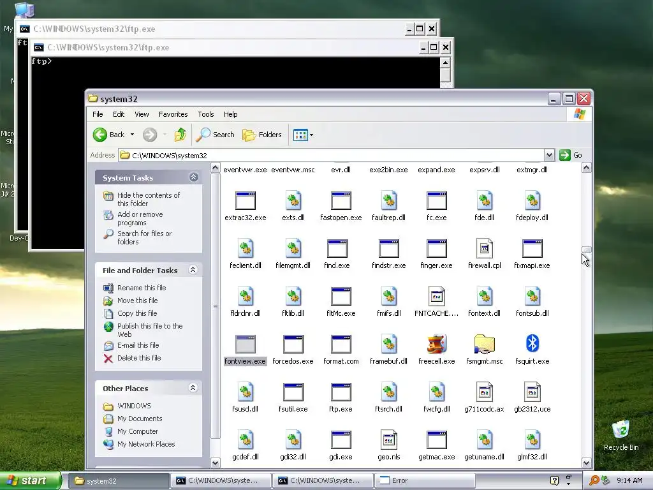
Task: Select the find.exe file icon
Action: coord(337,248)
